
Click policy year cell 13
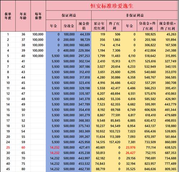point(8,99)
